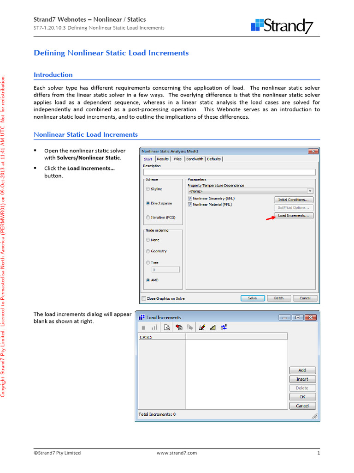Click the staircase steps icon in Load Increments
Image resolution: width=354 pixels, height=473 pixels.
pyautogui.click(x=213, y=327)
